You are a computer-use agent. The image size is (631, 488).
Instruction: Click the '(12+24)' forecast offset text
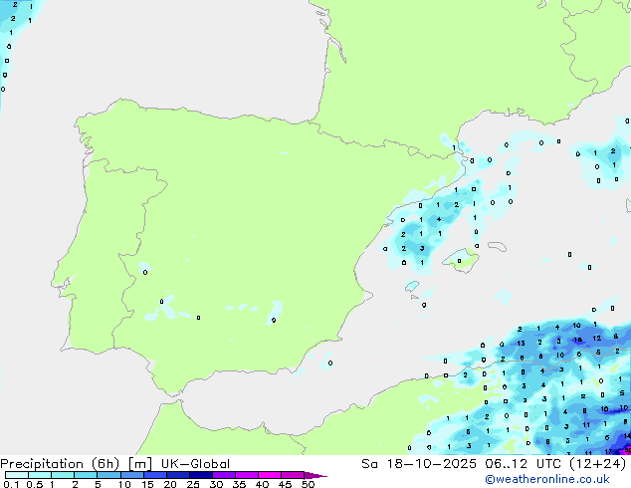point(598,464)
